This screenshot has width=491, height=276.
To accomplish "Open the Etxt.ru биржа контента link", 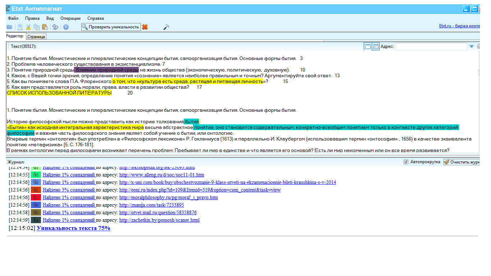I will pyautogui.click(x=459, y=26).
